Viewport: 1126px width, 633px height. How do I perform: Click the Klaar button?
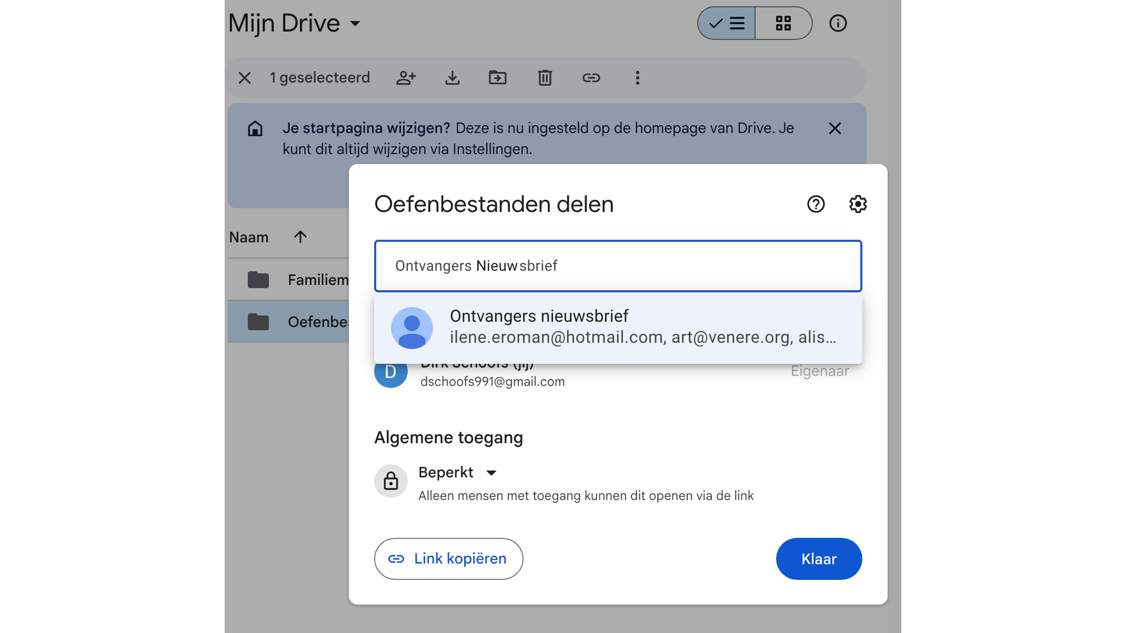tap(818, 558)
